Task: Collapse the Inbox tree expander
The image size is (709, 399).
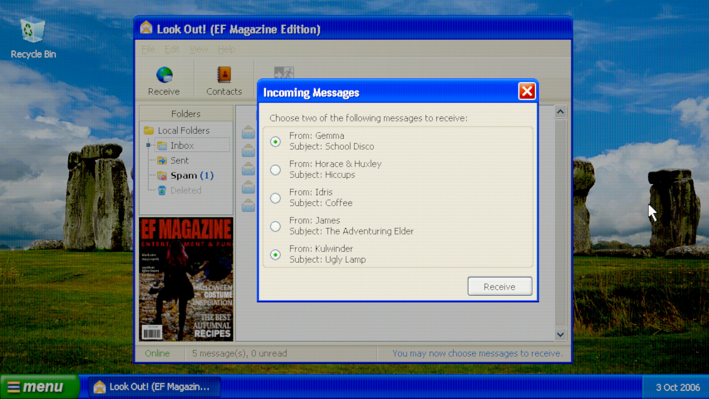Action: [x=148, y=145]
